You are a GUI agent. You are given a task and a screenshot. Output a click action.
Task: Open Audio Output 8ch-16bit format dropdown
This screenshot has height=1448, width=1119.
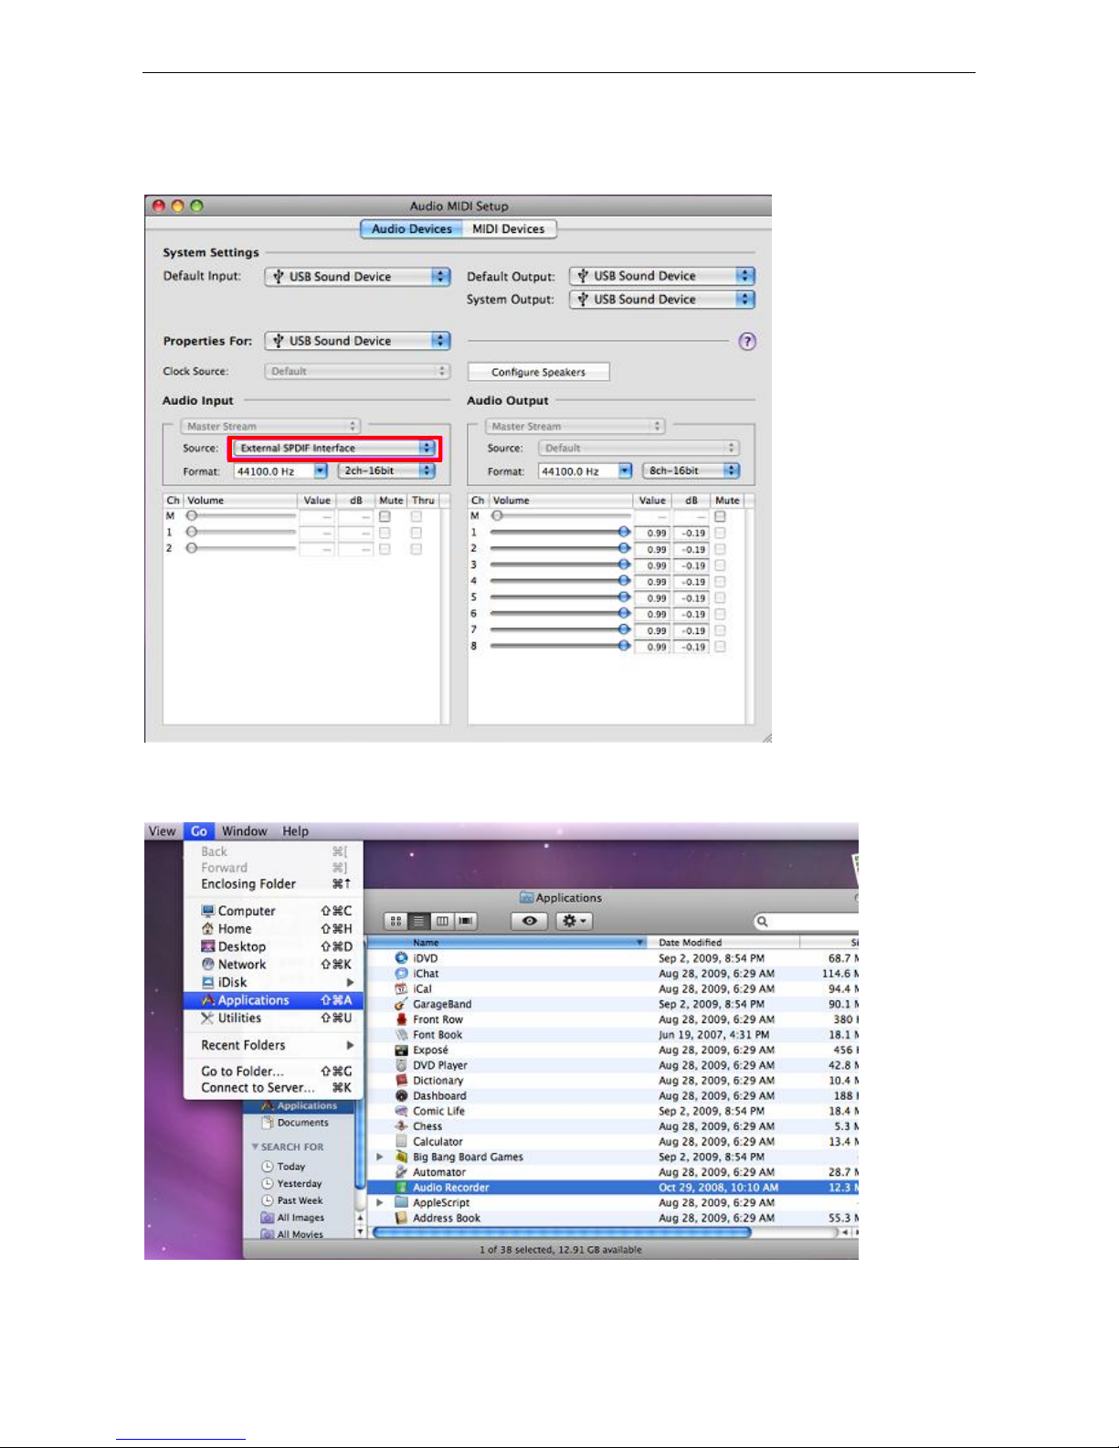click(691, 470)
